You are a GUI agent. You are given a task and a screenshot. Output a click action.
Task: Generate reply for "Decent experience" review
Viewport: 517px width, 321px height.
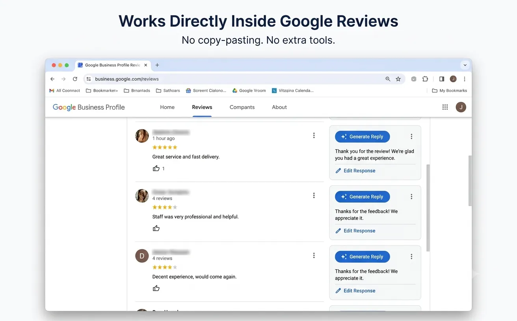pyautogui.click(x=362, y=256)
